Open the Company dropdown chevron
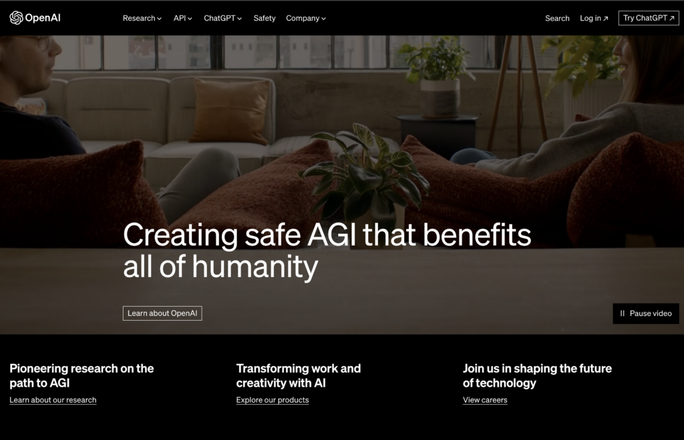The height and width of the screenshot is (440, 684). [x=324, y=19]
